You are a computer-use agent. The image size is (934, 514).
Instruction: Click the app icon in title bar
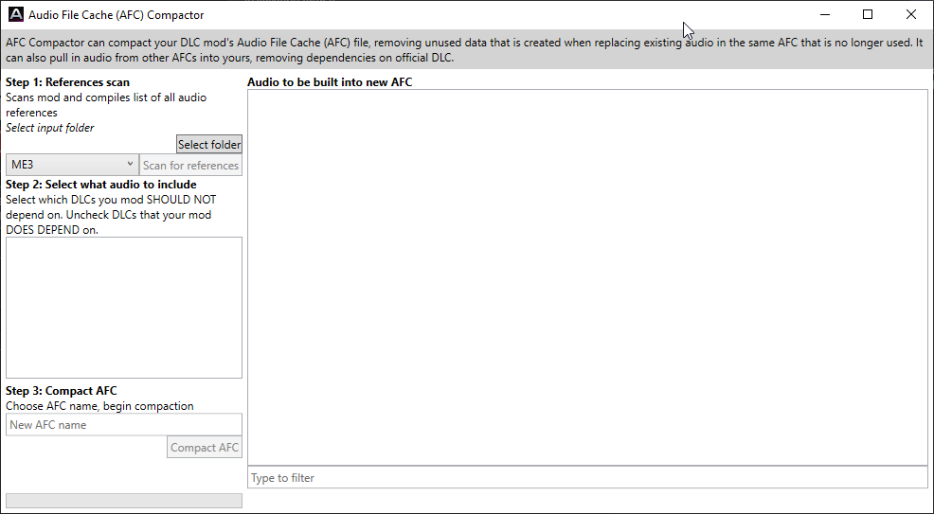16,14
